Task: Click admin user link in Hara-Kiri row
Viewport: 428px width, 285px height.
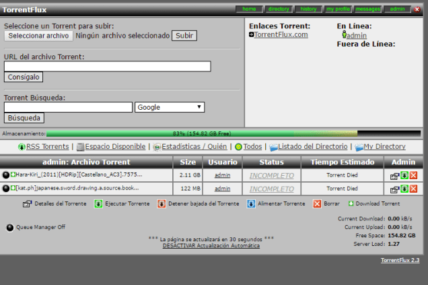Action: pos(223,175)
